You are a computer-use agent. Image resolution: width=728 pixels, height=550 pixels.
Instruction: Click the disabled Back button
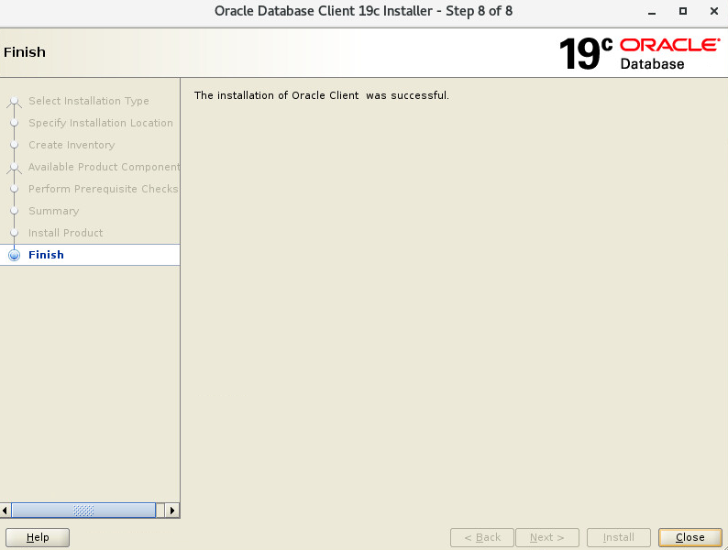pyautogui.click(x=482, y=537)
